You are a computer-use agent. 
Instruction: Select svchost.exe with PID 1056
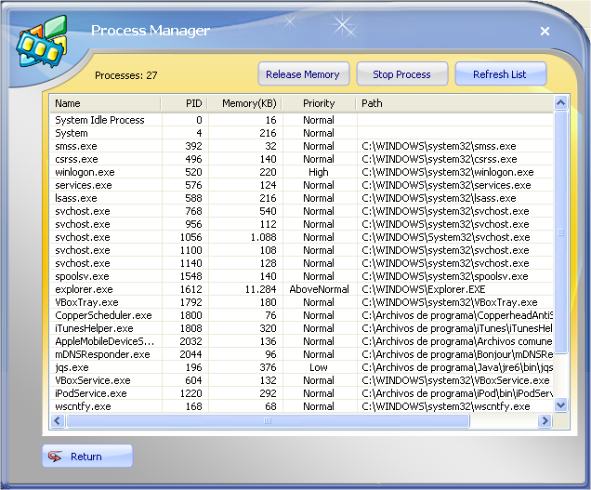click(x=301, y=237)
